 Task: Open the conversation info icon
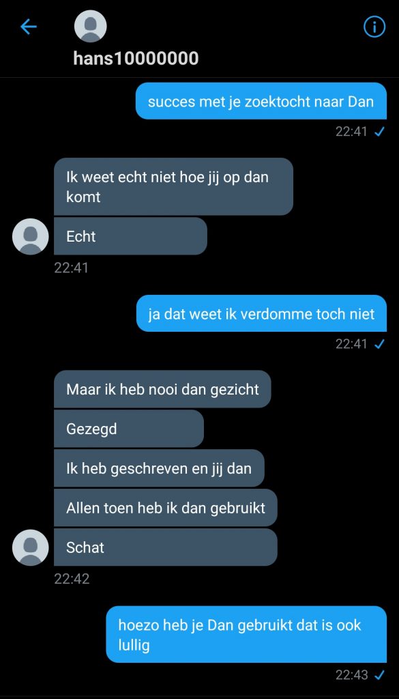click(x=374, y=27)
